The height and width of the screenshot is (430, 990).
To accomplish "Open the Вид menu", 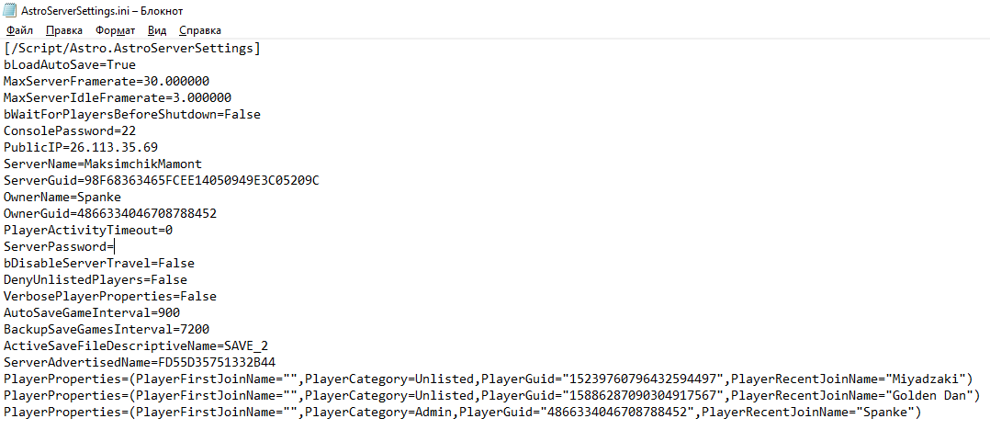I will tap(156, 30).
